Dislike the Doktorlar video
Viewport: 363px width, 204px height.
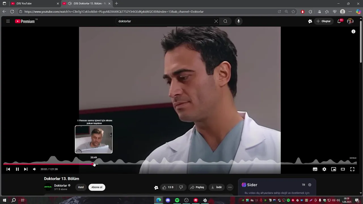(181, 187)
